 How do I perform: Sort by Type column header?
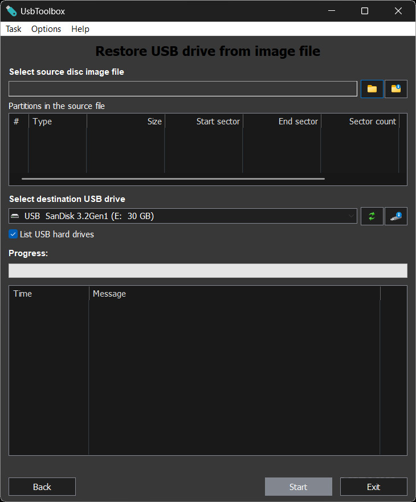58,122
